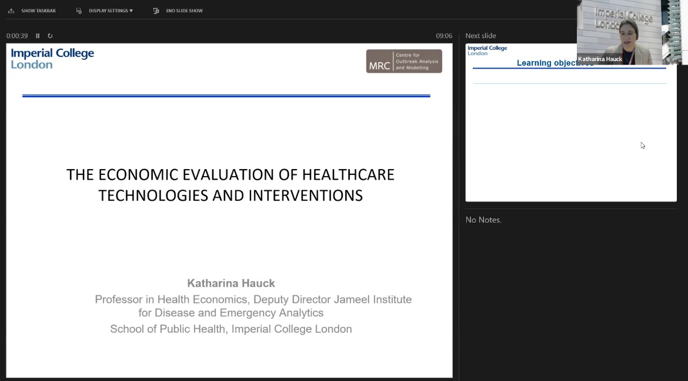Viewport: 688px width, 381px height.
Task: Click the Display Settings monitor-gear icon
Action: (x=79, y=11)
